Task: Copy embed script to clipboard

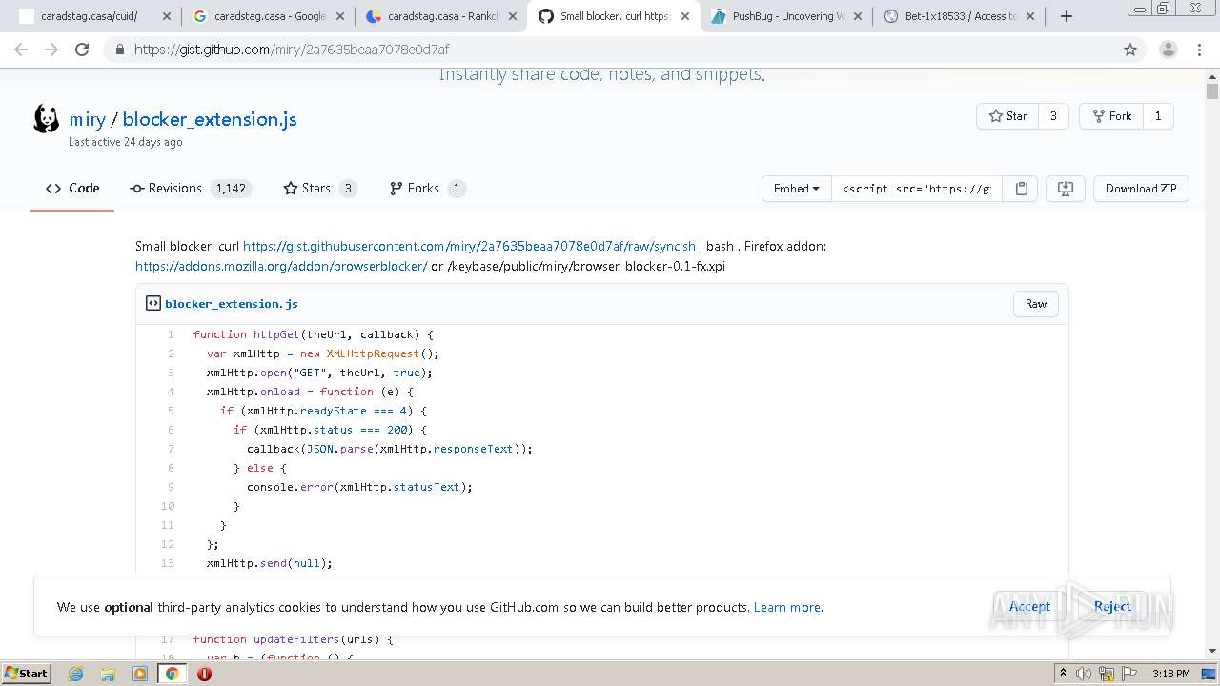Action: (x=1021, y=189)
